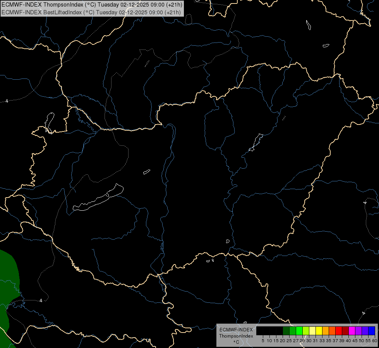Click legend scale value 55

(x=368, y=341)
